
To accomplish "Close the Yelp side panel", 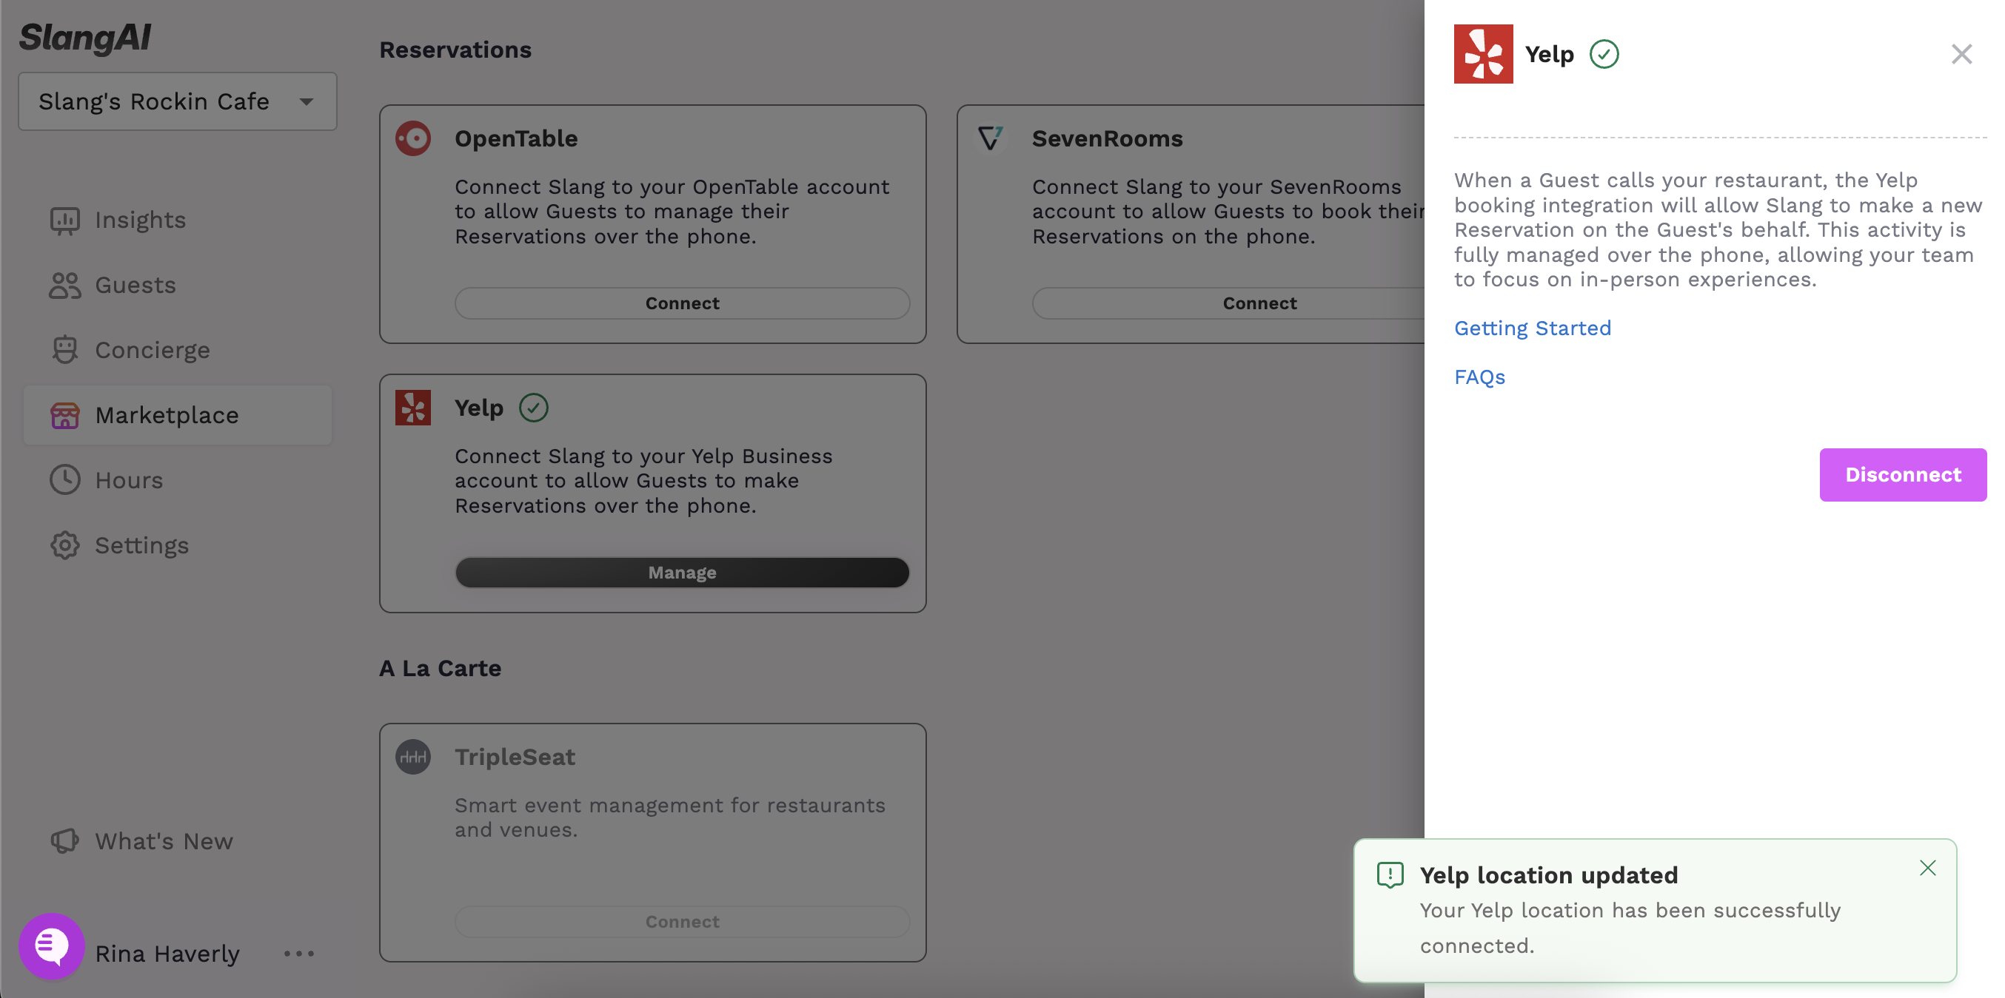I will 1961,54.
